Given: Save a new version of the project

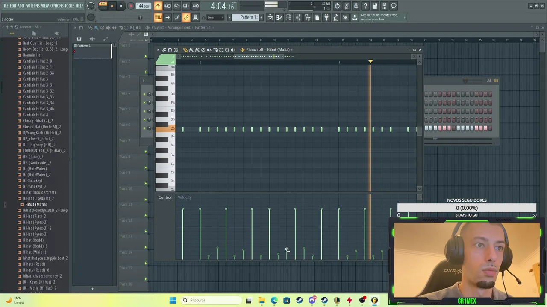Looking at the screenshot, I should click(x=384, y=6).
